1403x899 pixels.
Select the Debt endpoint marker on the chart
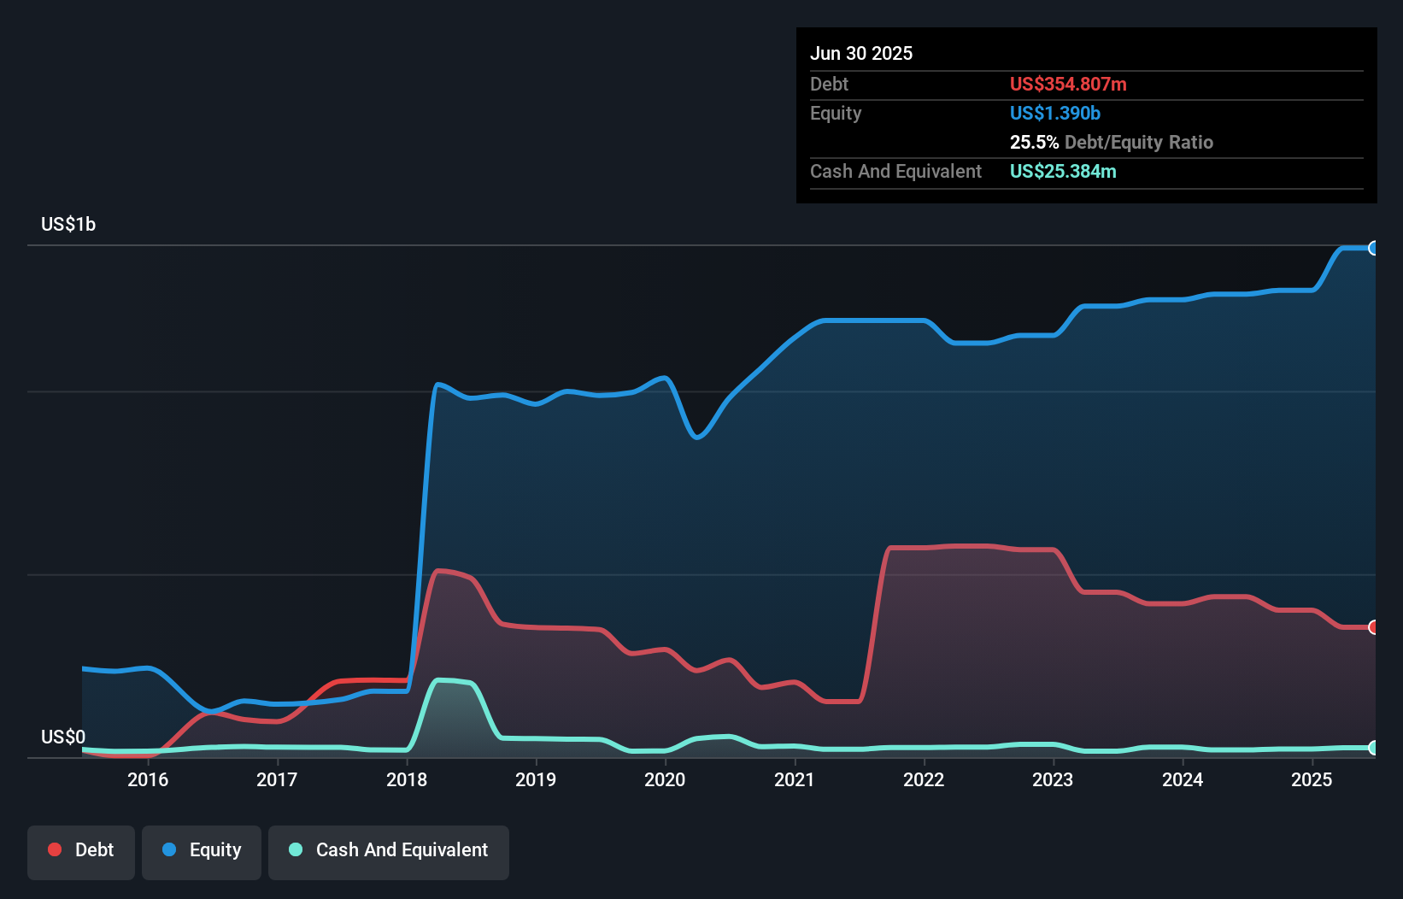(x=1374, y=628)
